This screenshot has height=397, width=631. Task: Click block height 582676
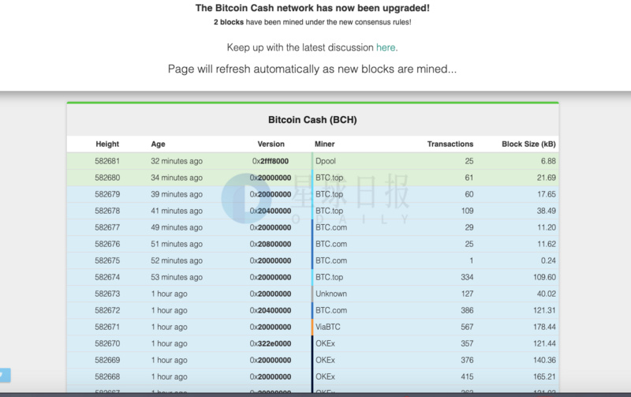107,244
